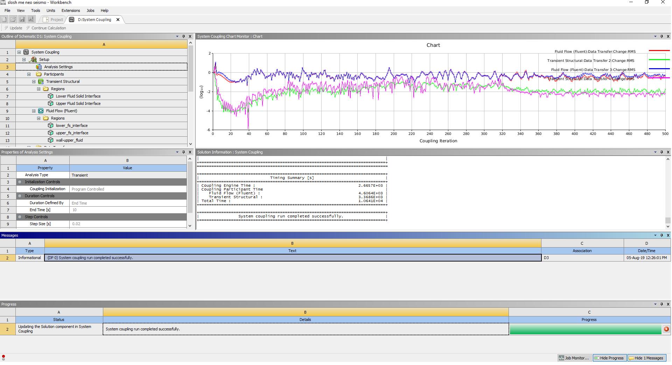This screenshot has height=365, width=672.
Task: Pin the Solution Information panel
Action: click(661, 152)
